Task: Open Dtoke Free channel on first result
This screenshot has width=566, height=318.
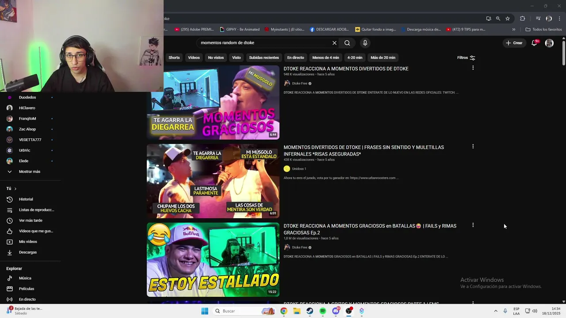Action: pyautogui.click(x=299, y=83)
